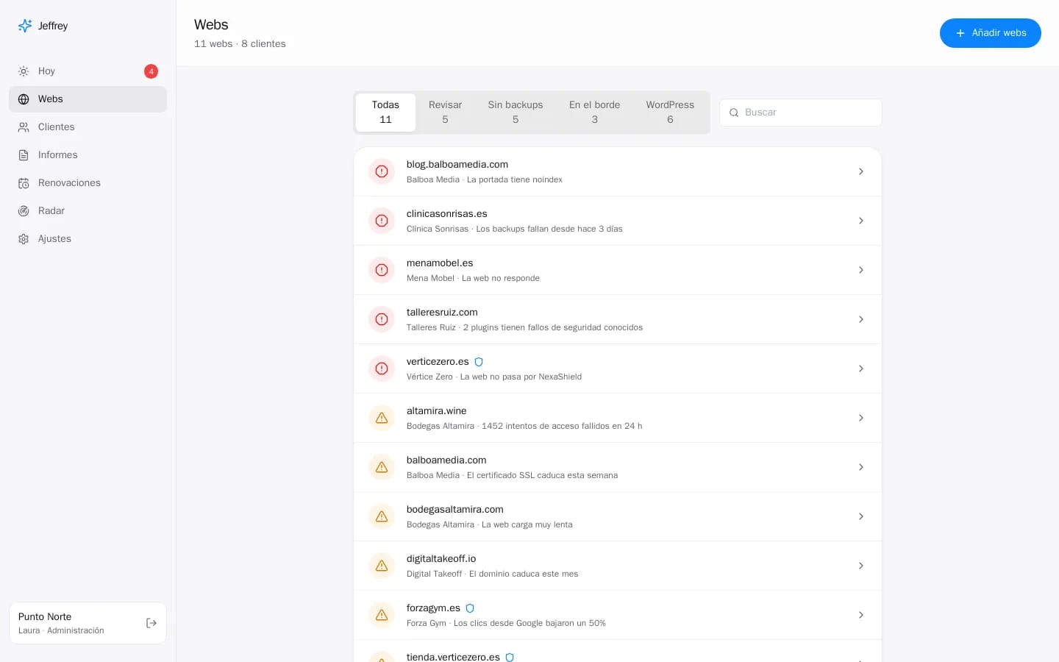Open balboamedia.com row chevron
This screenshot has height=662, width=1059.
click(x=860, y=467)
